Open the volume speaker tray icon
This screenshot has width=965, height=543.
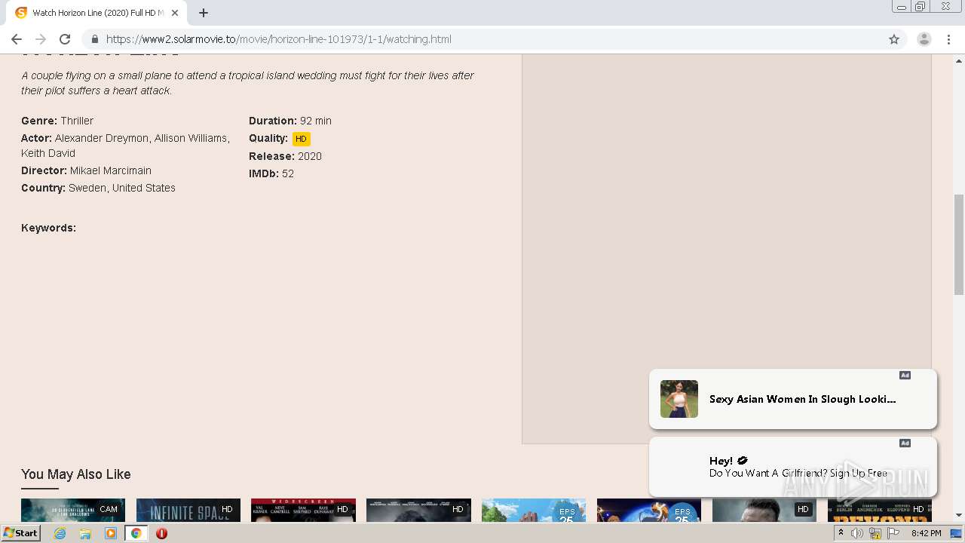coord(857,533)
